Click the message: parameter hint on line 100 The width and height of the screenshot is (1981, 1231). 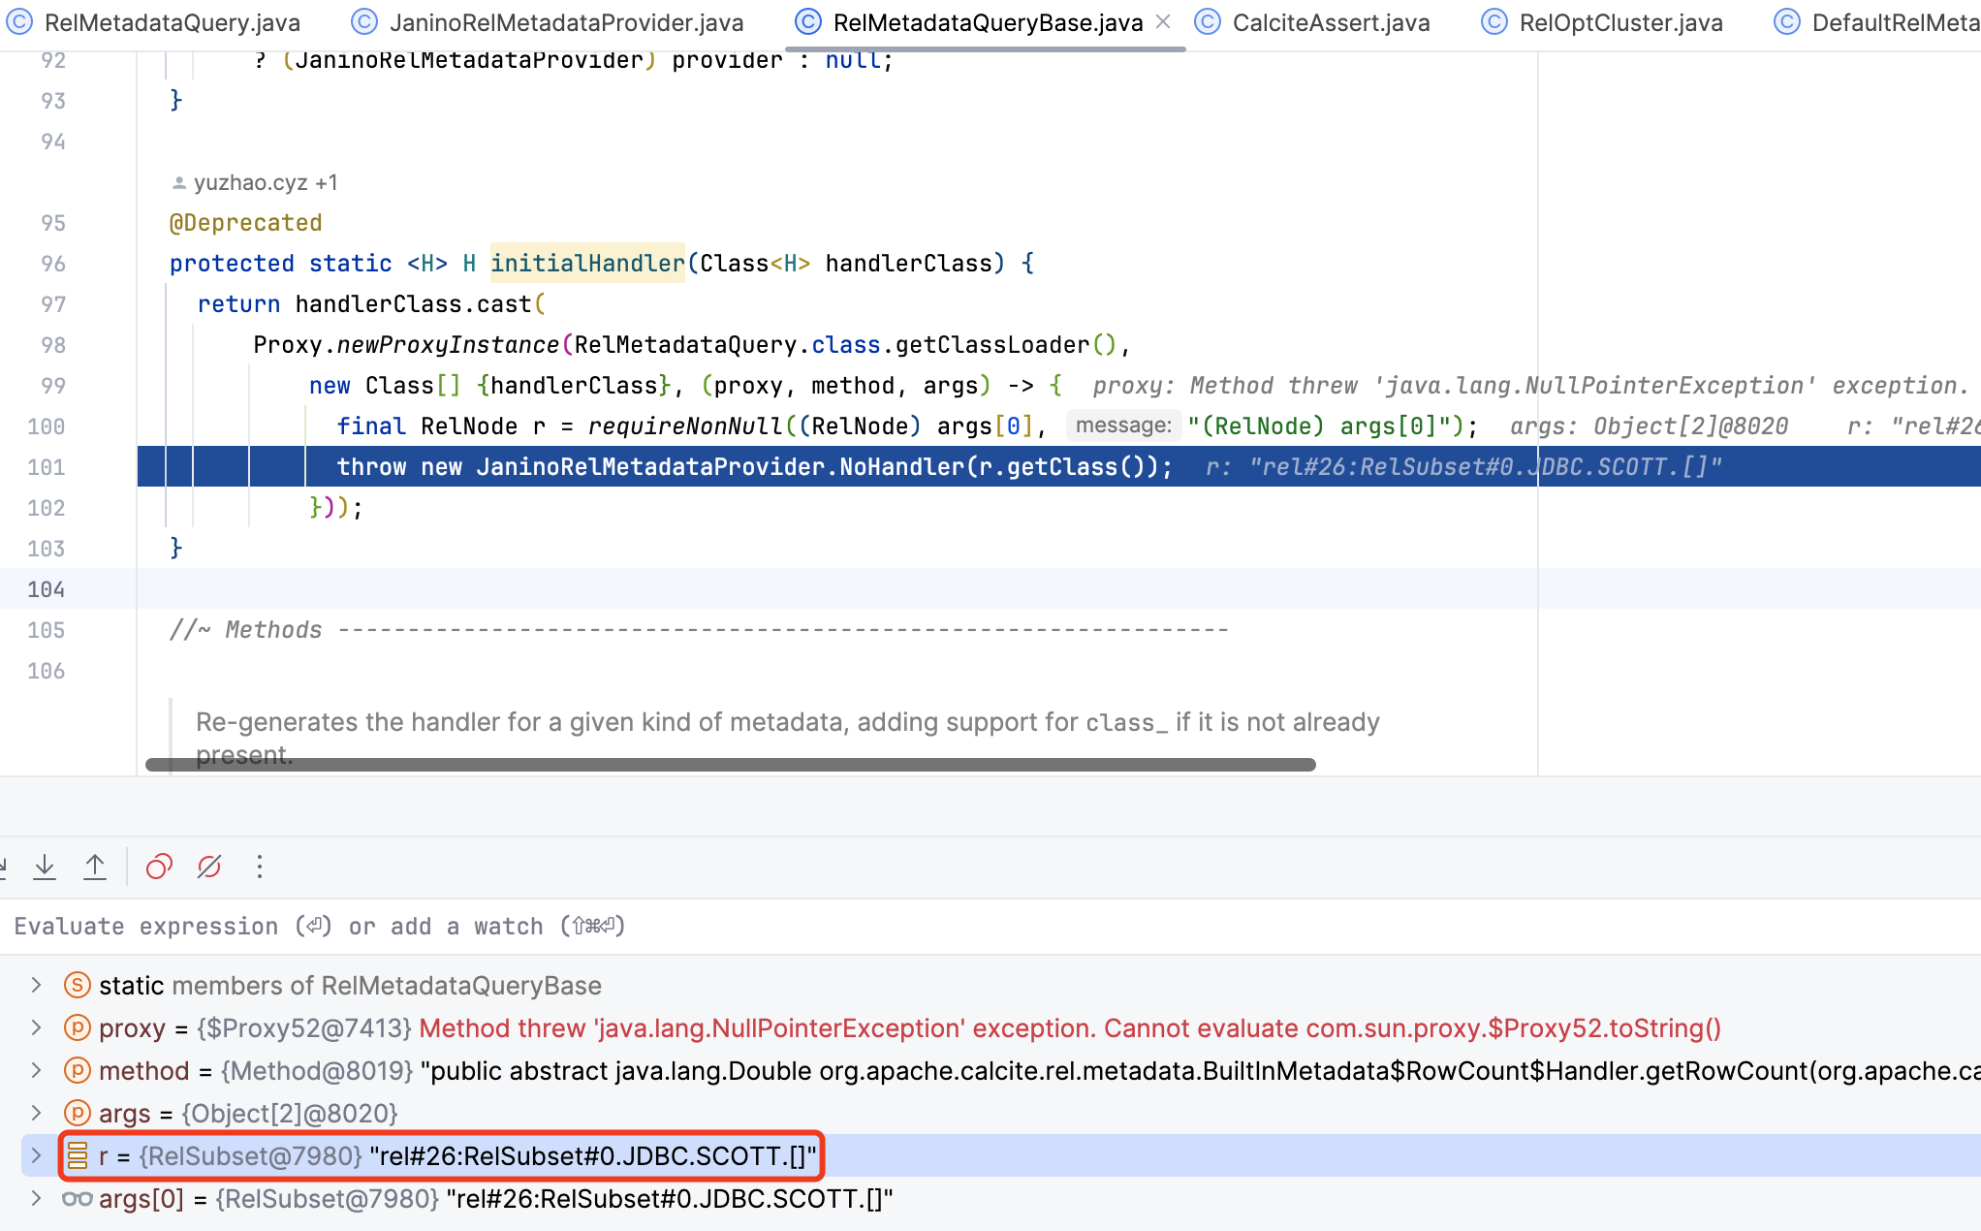tap(1122, 426)
